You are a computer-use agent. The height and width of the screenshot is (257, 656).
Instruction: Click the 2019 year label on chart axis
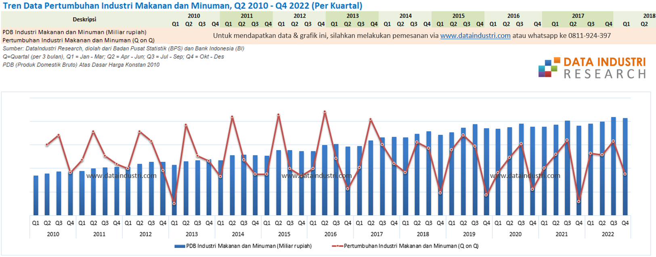[469, 234]
